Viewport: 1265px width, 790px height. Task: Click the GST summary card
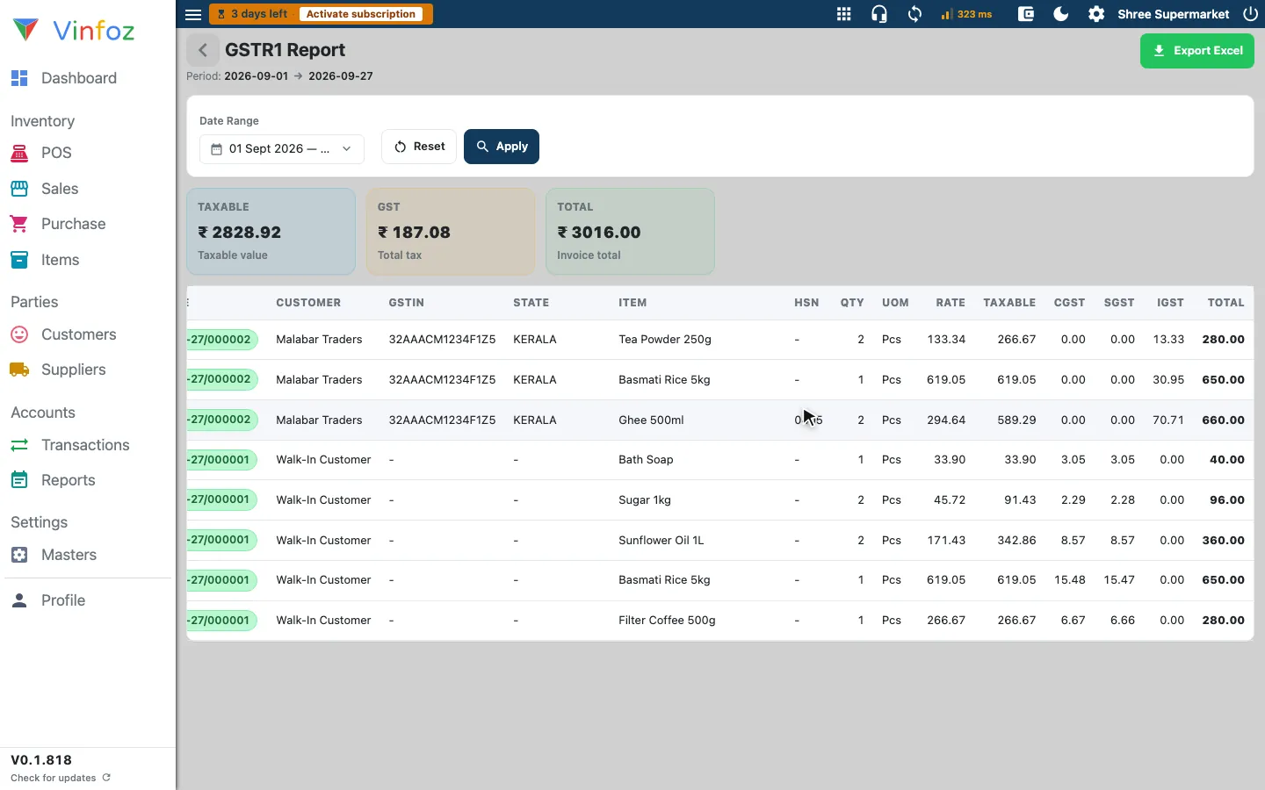tap(451, 232)
